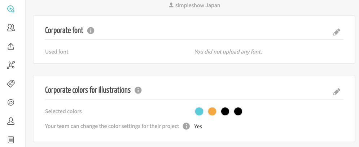Select the turquoise color swatch
This screenshot has width=359, height=147.
point(199,112)
